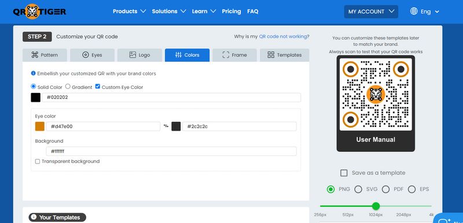Select SVG download format

[x=358, y=189]
